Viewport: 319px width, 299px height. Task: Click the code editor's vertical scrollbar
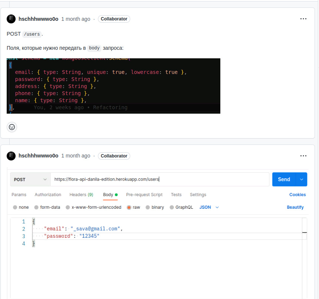pos(305,232)
